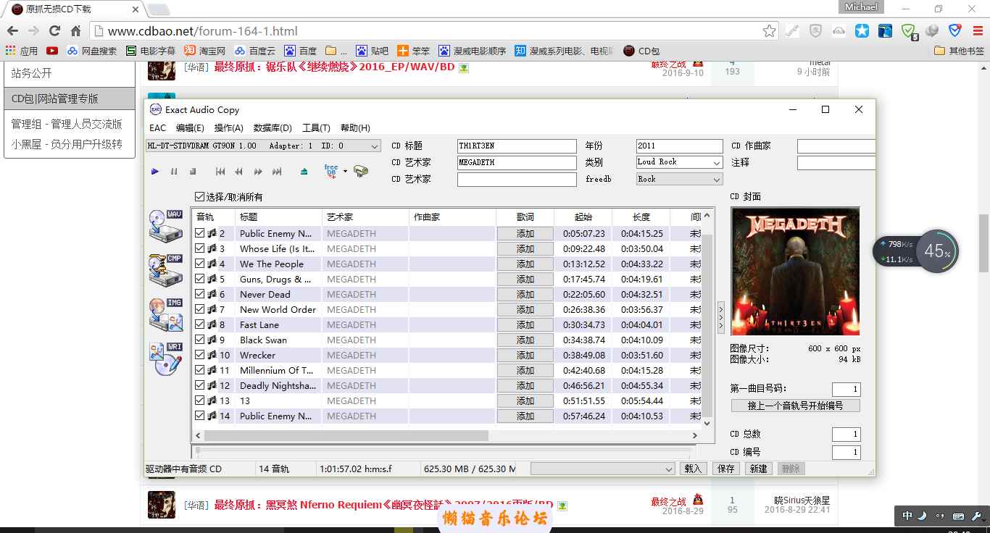Image resolution: width=990 pixels, height=533 pixels.
Task: Open the 站务公开 forum link
Action: click(x=32, y=73)
